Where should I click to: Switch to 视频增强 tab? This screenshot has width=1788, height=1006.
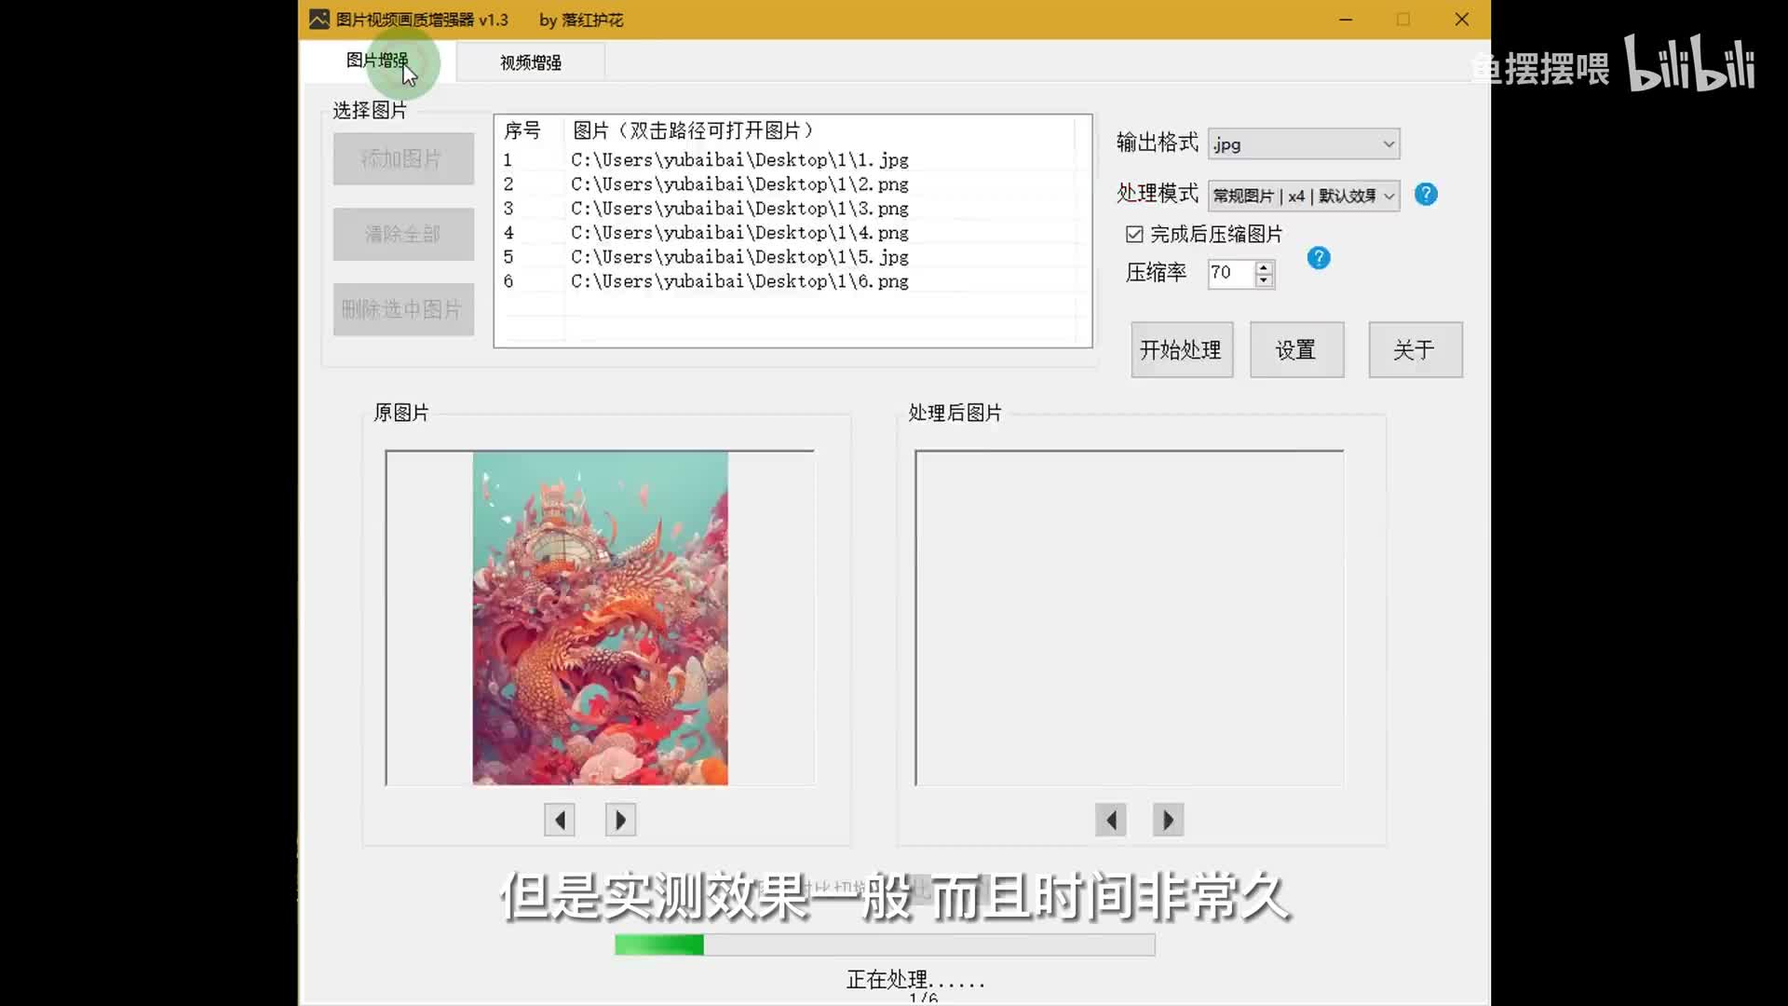point(530,62)
